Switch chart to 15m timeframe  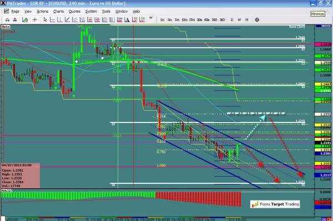[x=192, y=20]
